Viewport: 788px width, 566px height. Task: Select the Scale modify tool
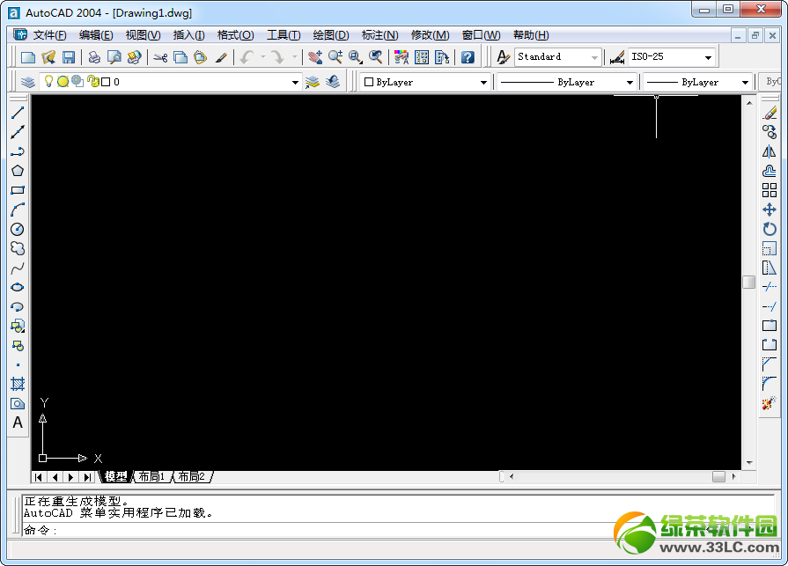[770, 248]
